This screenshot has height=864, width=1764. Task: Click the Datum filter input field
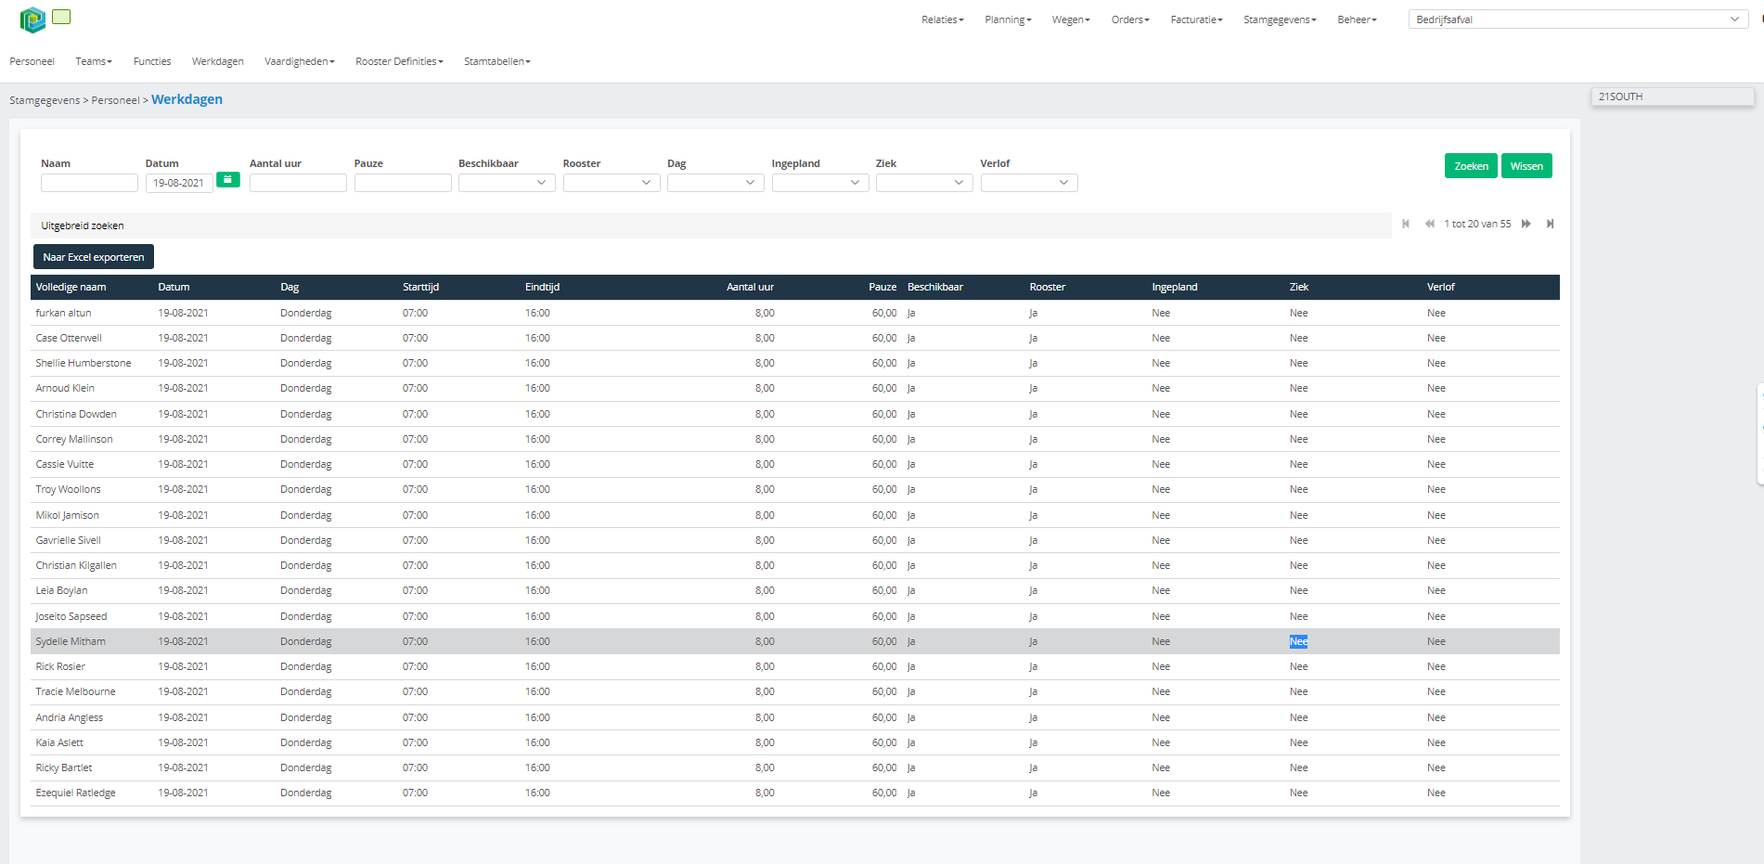[x=179, y=183]
